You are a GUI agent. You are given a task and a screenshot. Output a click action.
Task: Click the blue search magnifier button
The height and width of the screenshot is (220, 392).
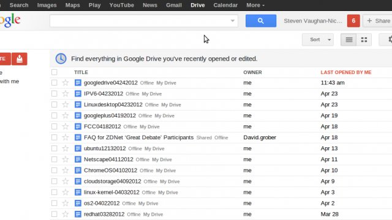point(261,21)
